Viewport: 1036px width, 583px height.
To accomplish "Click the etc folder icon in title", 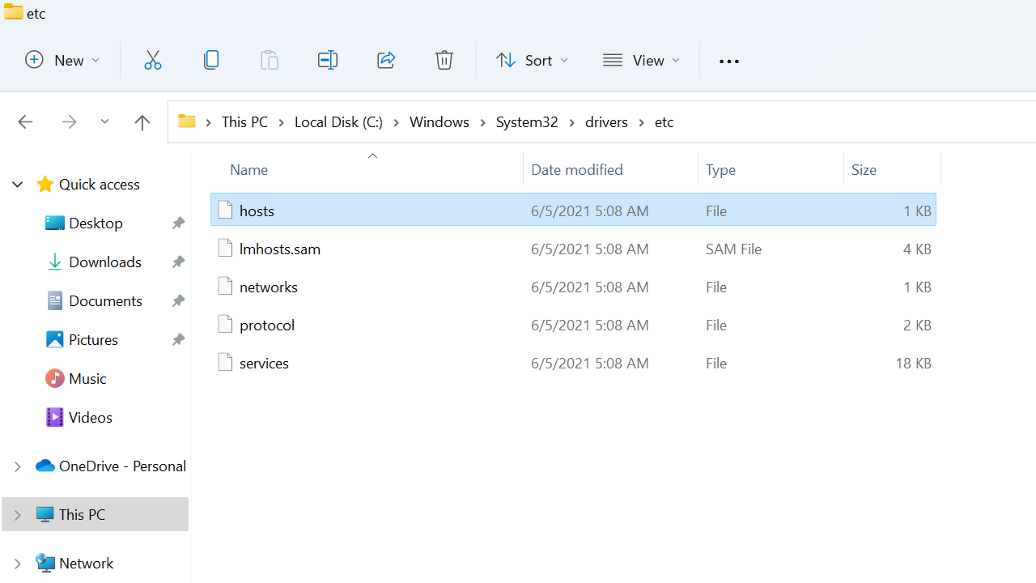I will [x=14, y=11].
